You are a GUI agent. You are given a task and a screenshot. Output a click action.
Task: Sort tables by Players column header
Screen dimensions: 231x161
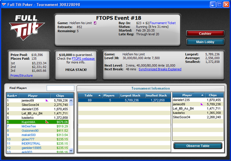pos(111,95)
